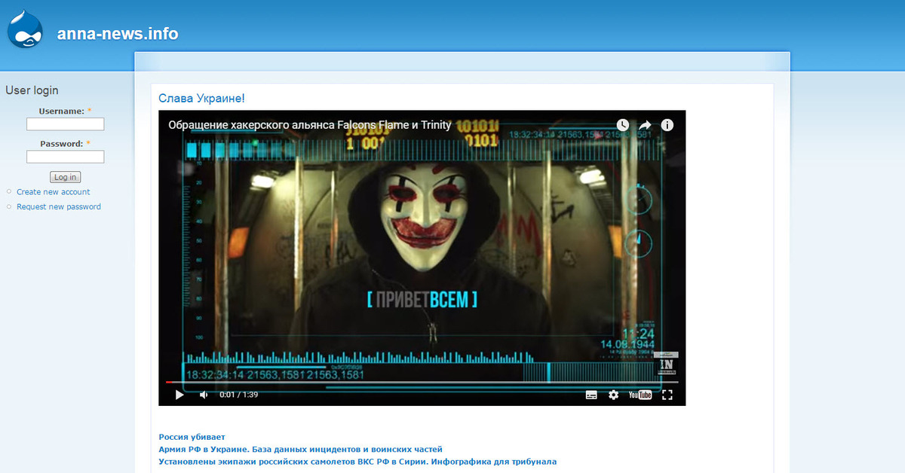Click the Слава Украине! heading link
The image size is (905, 473).
tap(201, 99)
